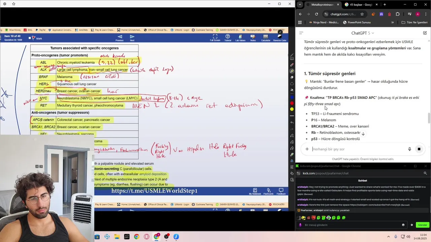The width and height of the screenshot is (431, 242).
Task: Open emoji picker in Kick chat
Action: 403,225
